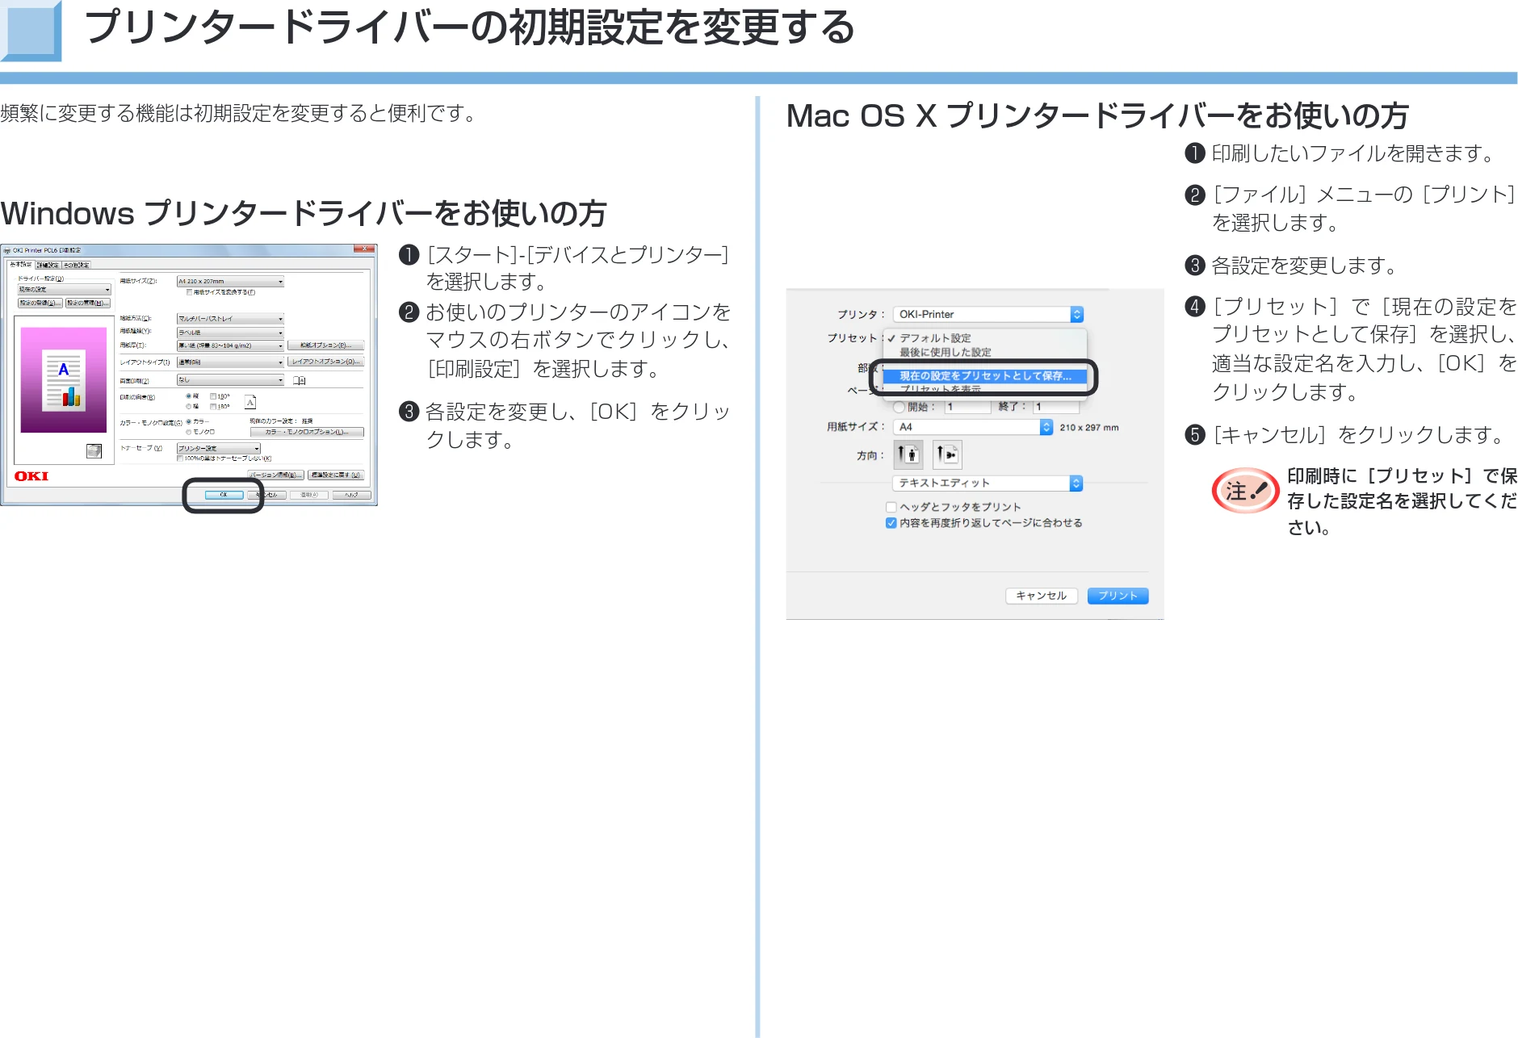1518x1038 pixels.
Task: Click OK button in Windows printer dialog
Action: point(224,495)
